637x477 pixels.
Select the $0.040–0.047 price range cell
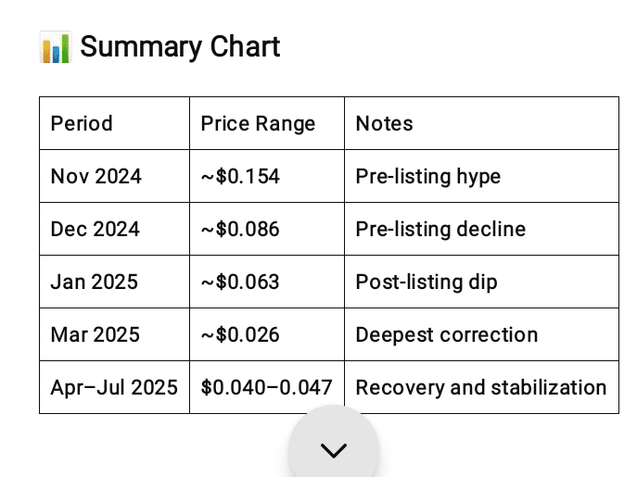pos(266,387)
